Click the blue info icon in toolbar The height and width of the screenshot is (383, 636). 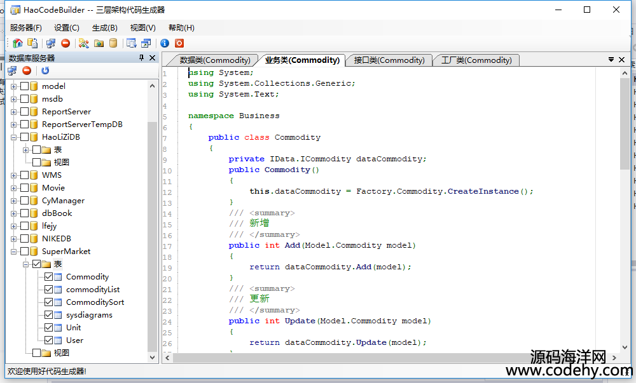[165, 43]
